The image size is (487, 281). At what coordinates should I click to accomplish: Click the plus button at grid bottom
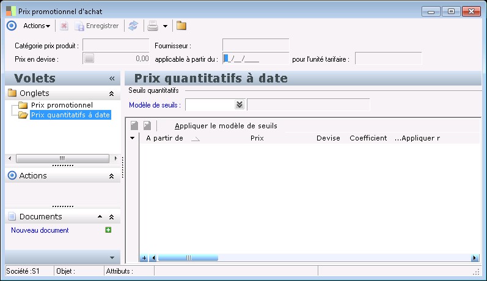144,258
